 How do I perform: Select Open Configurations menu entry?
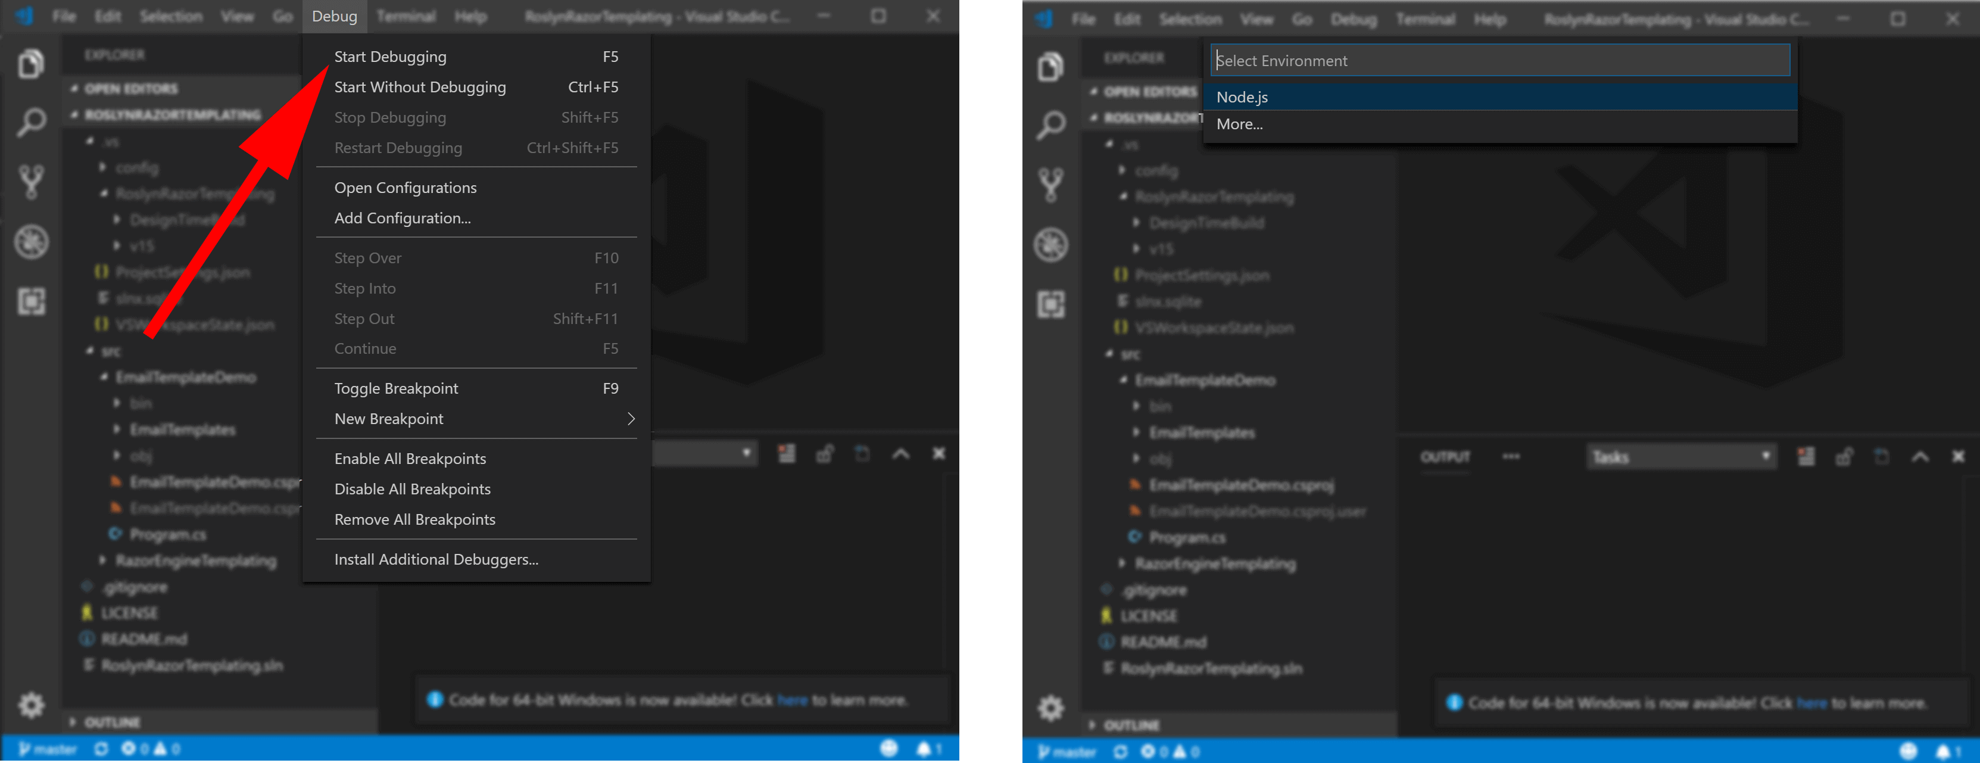pos(476,188)
